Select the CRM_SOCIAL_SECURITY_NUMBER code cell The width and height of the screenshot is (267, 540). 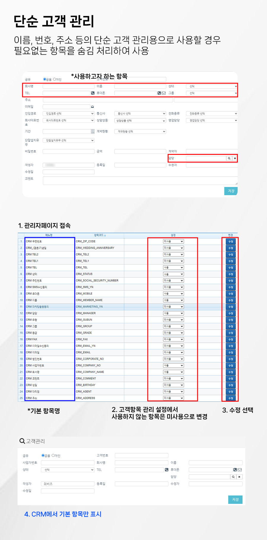97,281
